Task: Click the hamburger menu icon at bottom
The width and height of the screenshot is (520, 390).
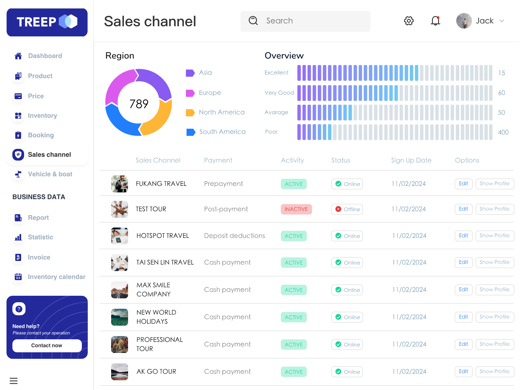Action: [14, 381]
